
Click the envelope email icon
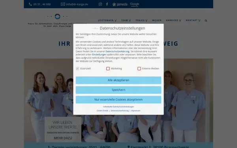(x=63, y=4)
